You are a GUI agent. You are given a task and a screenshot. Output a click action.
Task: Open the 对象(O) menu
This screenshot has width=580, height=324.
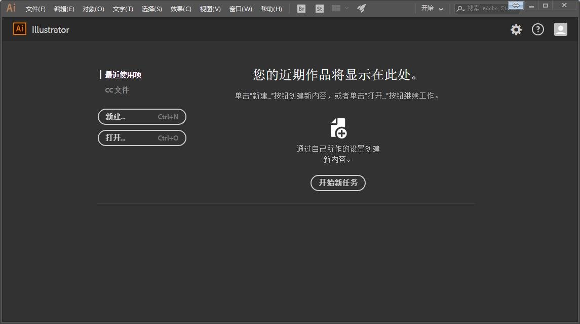pyautogui.click(x=93, y=9)
